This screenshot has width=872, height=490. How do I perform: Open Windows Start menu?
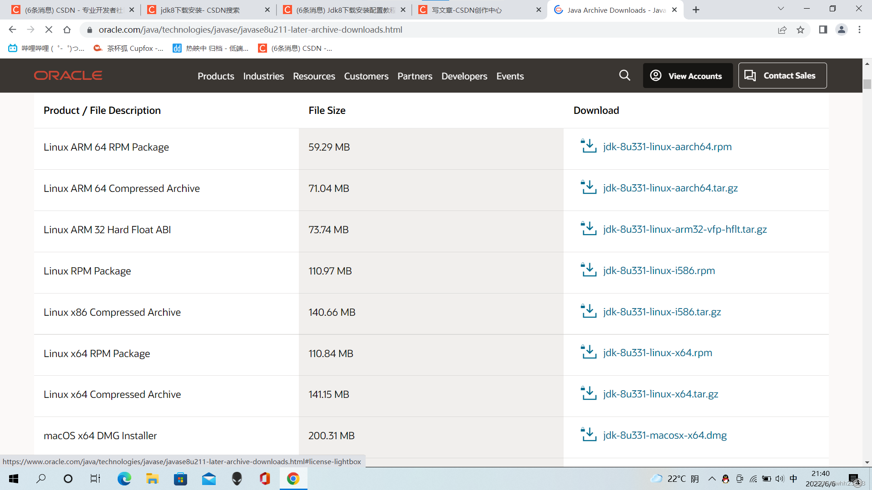click(x=14, y=479)
